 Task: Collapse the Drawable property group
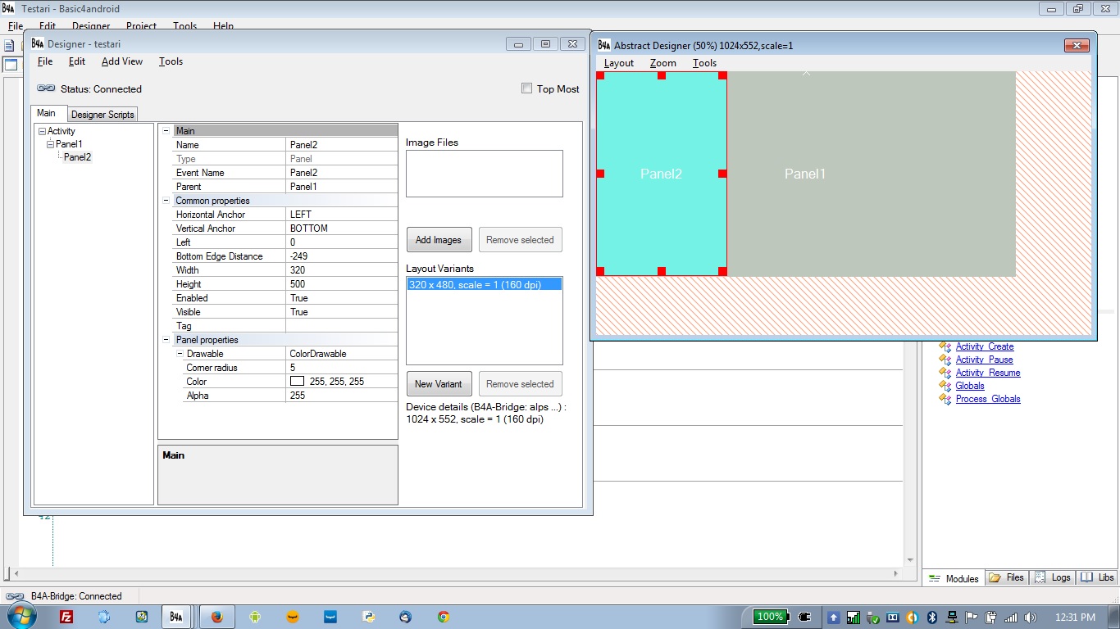click(180, 354)
